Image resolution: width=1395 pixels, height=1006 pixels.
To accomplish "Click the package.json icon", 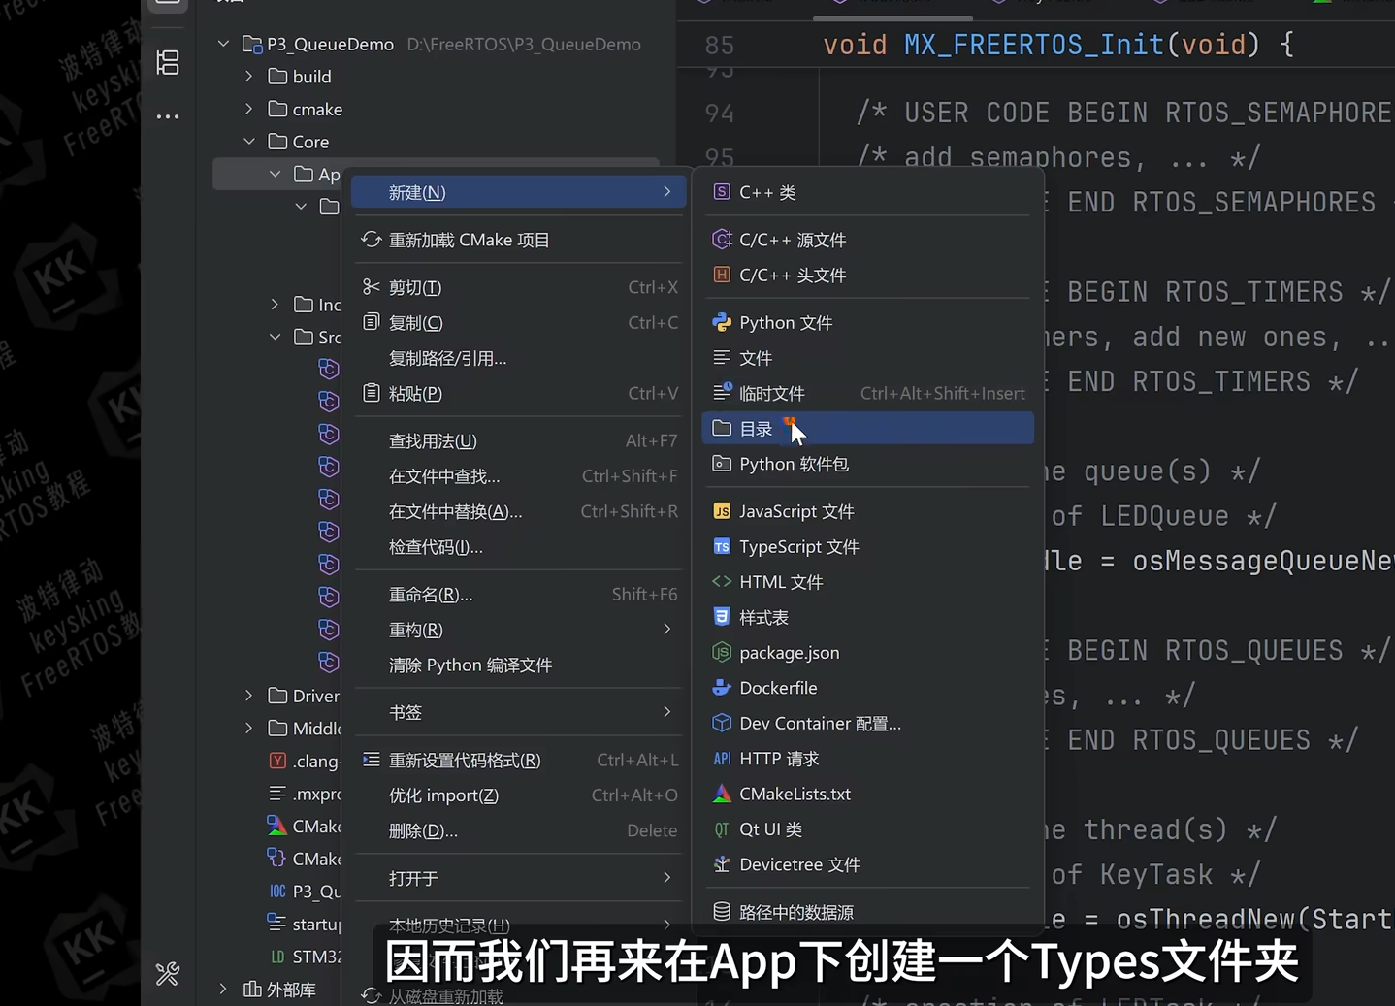I will tap(722, 653).
